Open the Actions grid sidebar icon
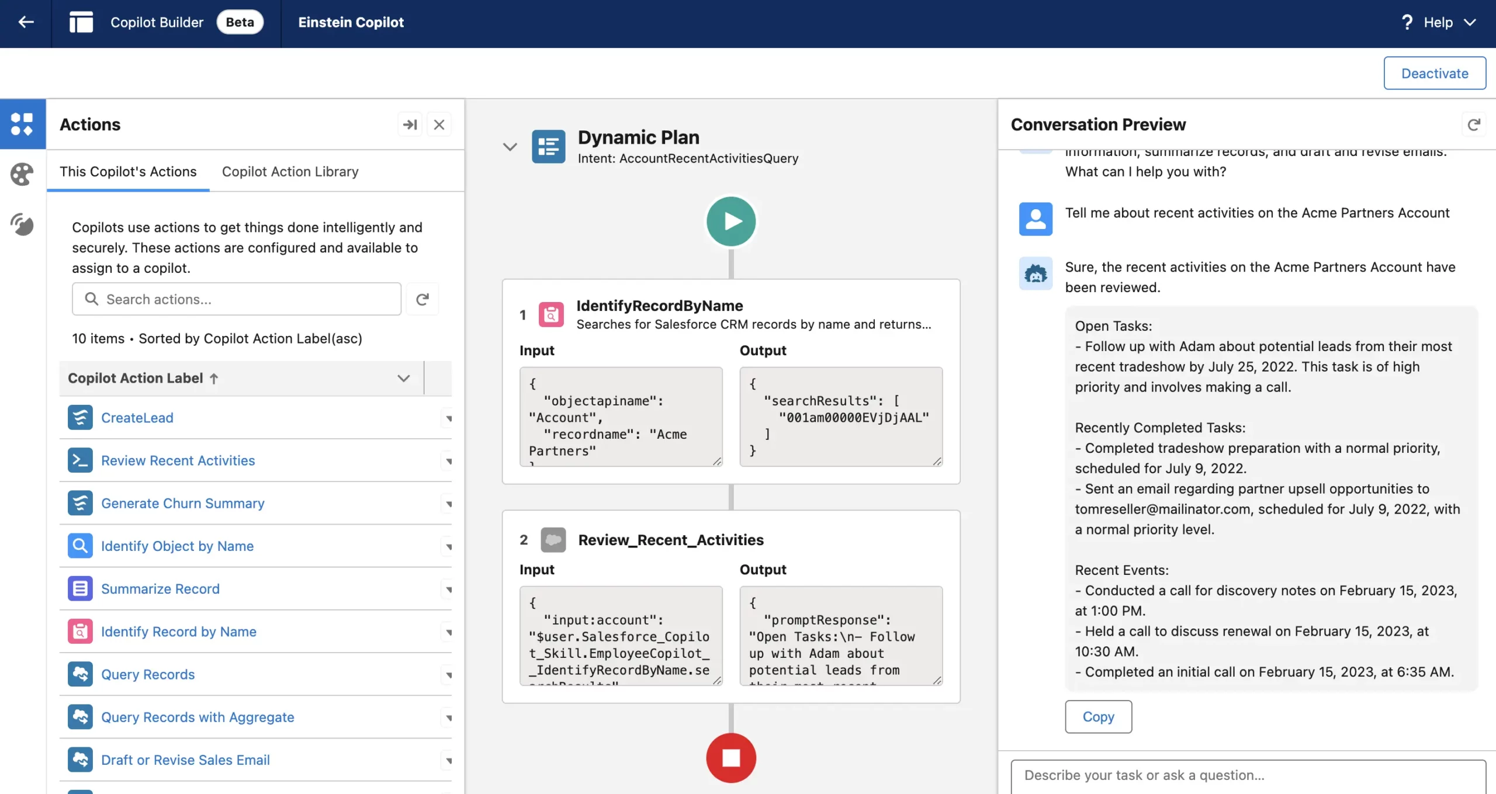 [22, 124]
